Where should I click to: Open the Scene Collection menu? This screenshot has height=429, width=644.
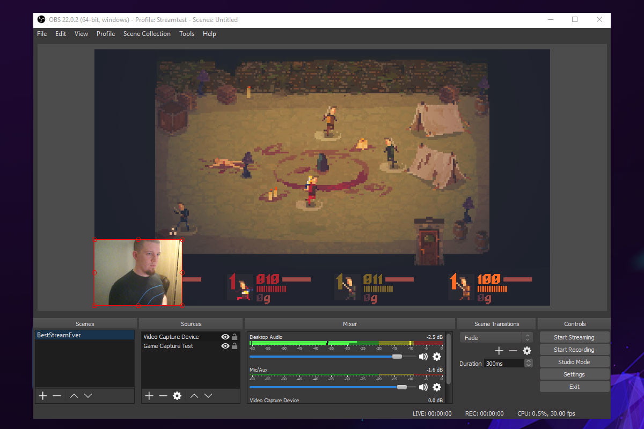pos(147,34)
